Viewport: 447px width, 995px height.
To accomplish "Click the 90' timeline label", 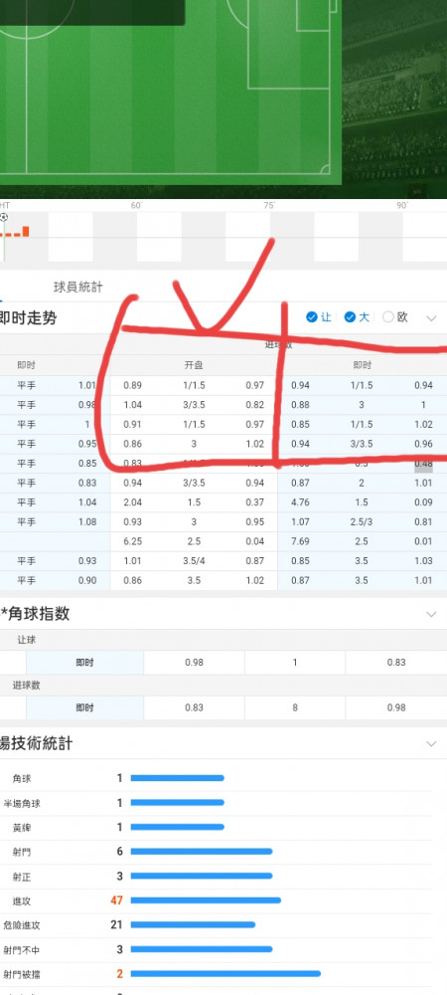I will pyautogui.click(x=402, y=206).
